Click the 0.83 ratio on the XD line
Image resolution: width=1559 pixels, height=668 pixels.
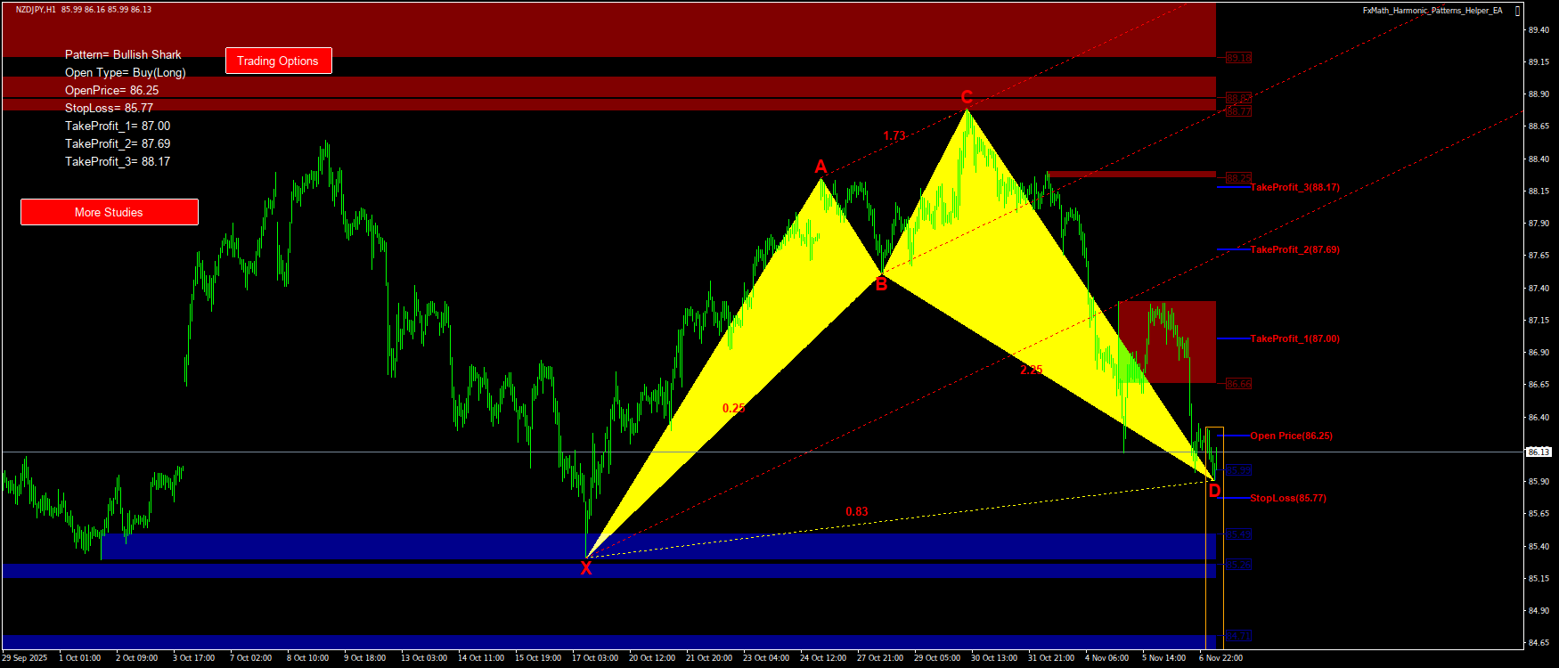pos(857,511)
